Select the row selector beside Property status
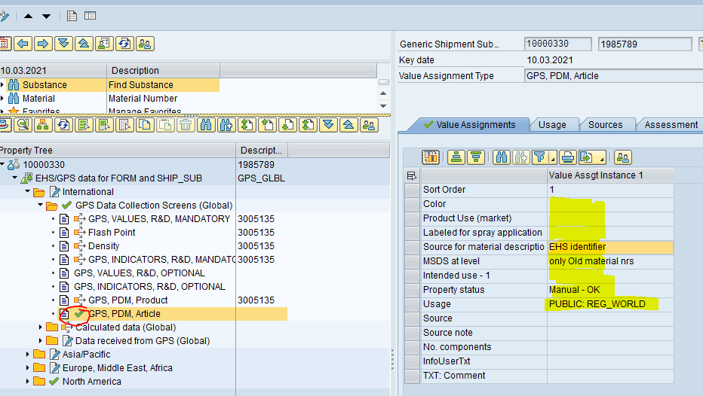This screenshot has width=703, height=396. tap(412, 290)
